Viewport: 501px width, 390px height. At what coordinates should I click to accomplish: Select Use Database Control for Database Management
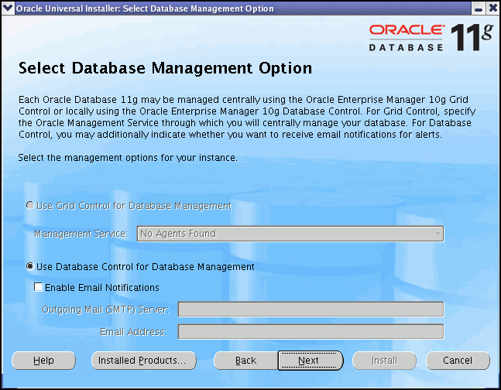pos(30,267)
